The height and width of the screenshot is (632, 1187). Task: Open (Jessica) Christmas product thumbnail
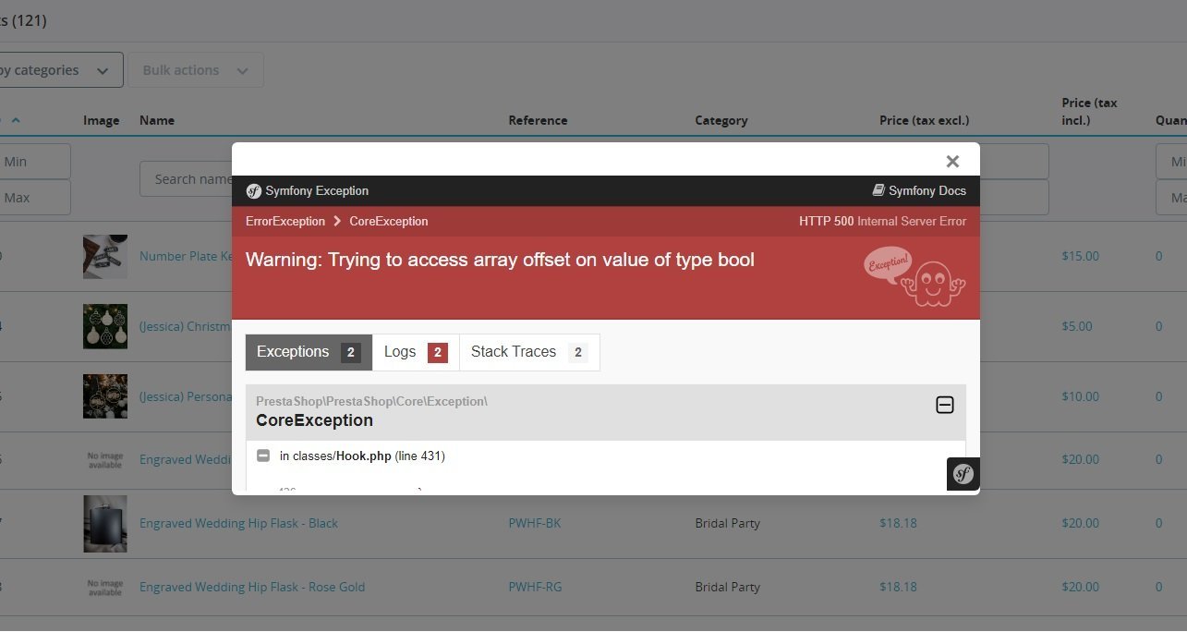pyautogui.click(x=105, y=326)
